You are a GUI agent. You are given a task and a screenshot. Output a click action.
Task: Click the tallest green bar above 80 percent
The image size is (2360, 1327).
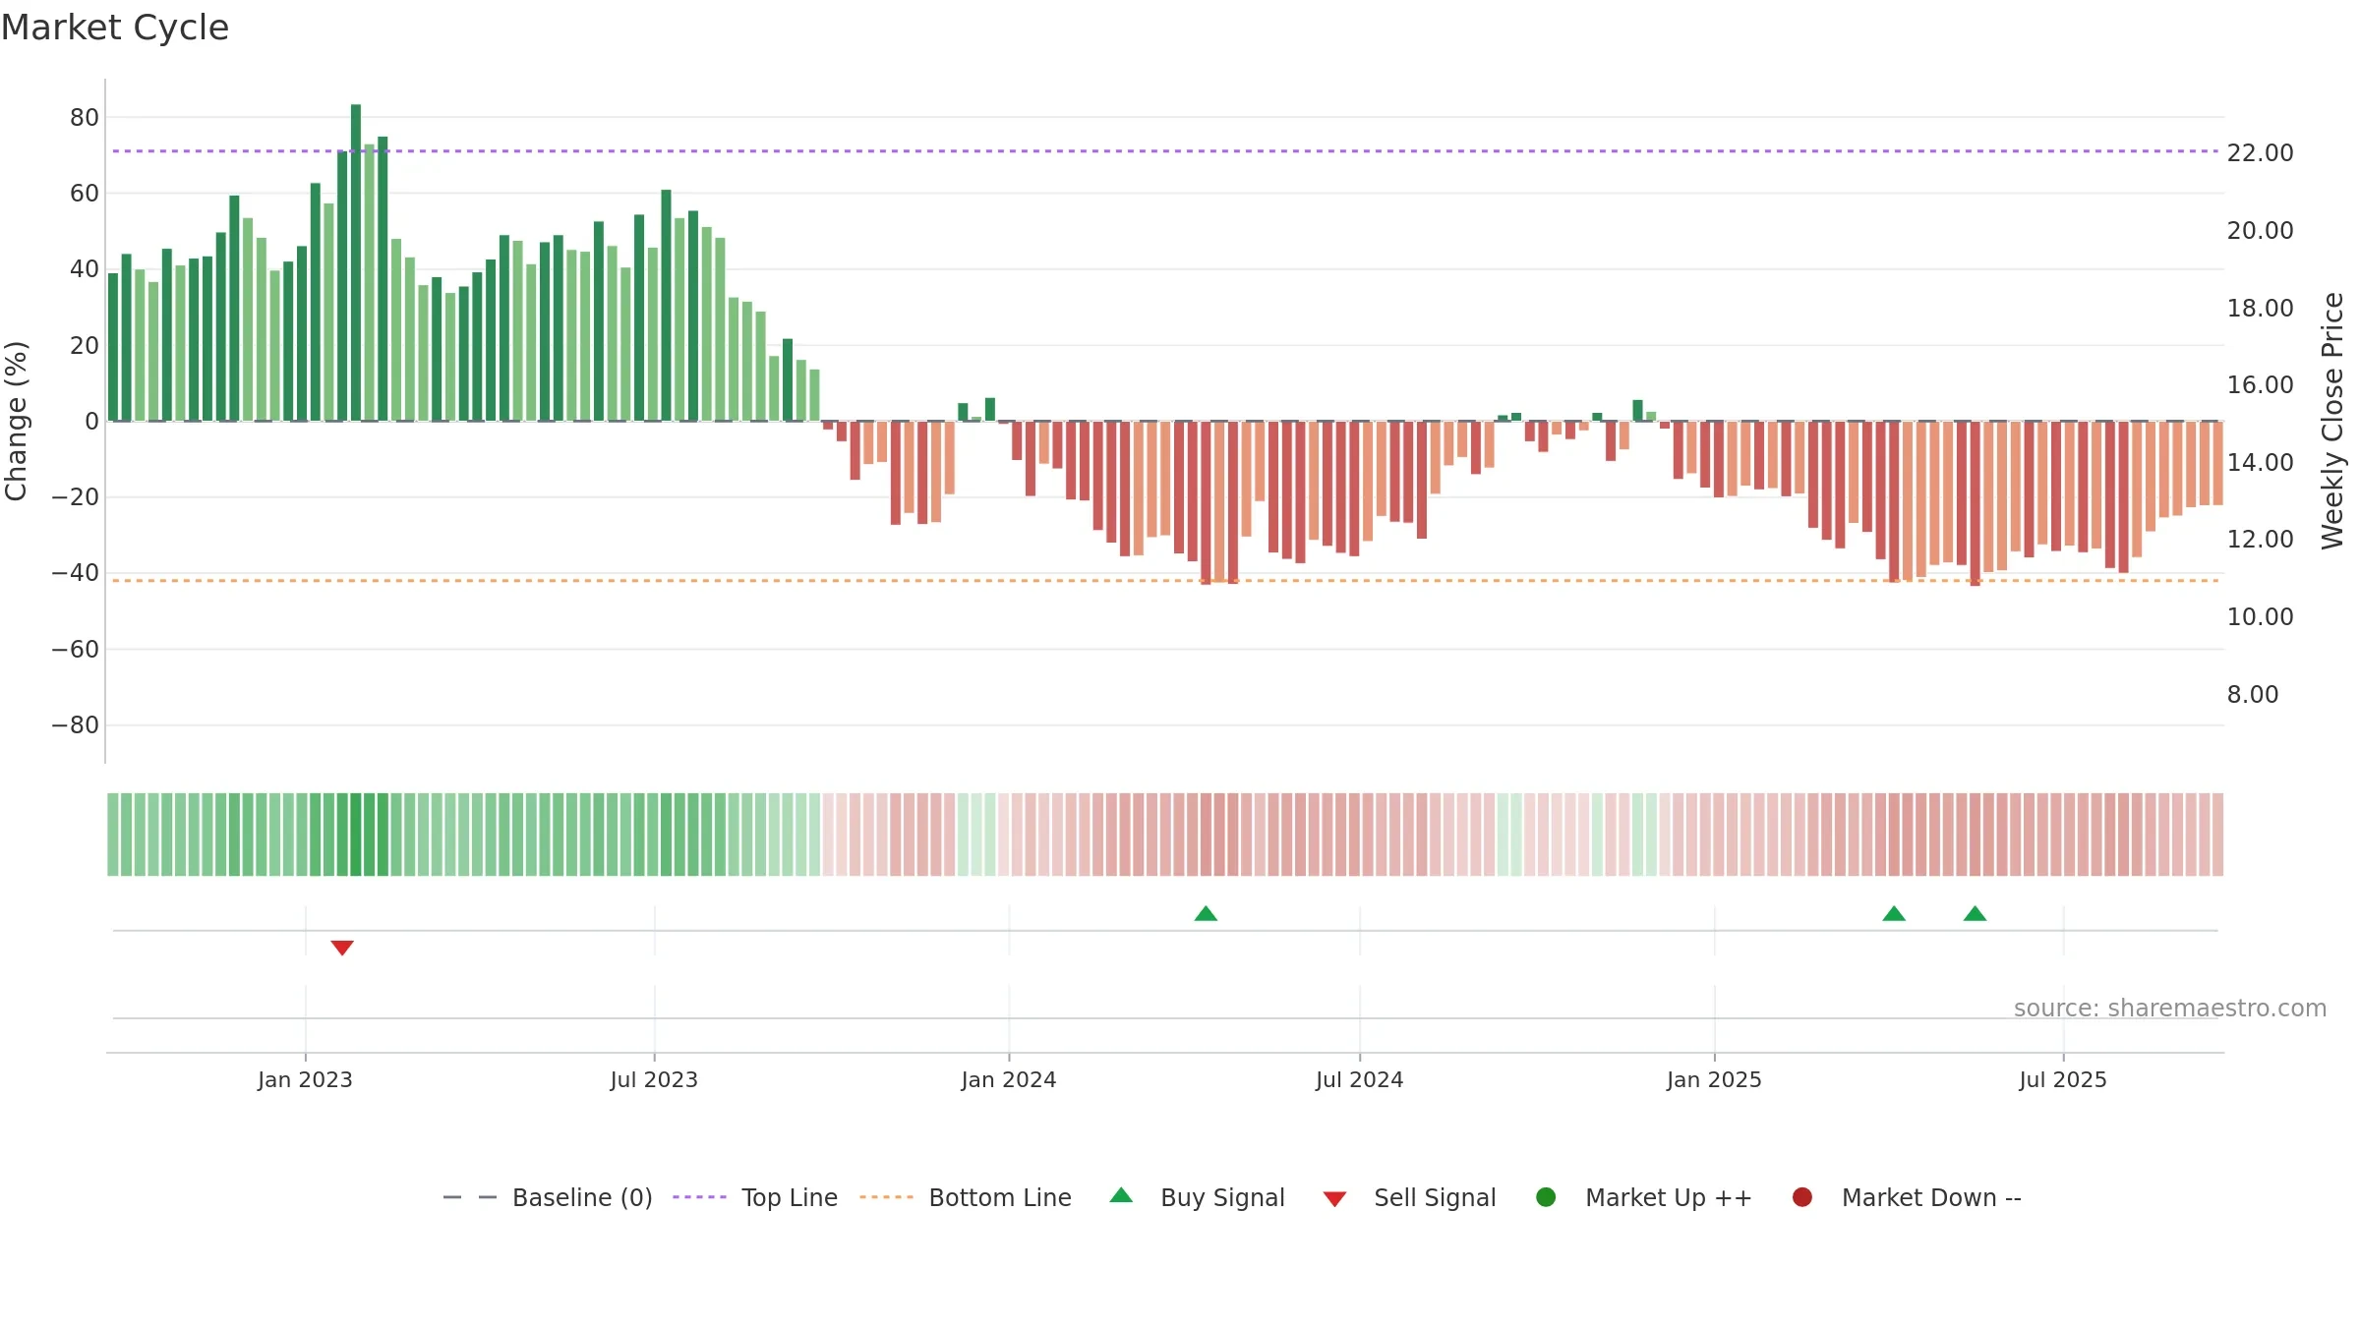[356, 262]
